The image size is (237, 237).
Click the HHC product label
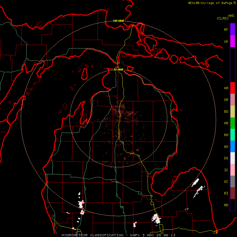click(x=231, y=16)
